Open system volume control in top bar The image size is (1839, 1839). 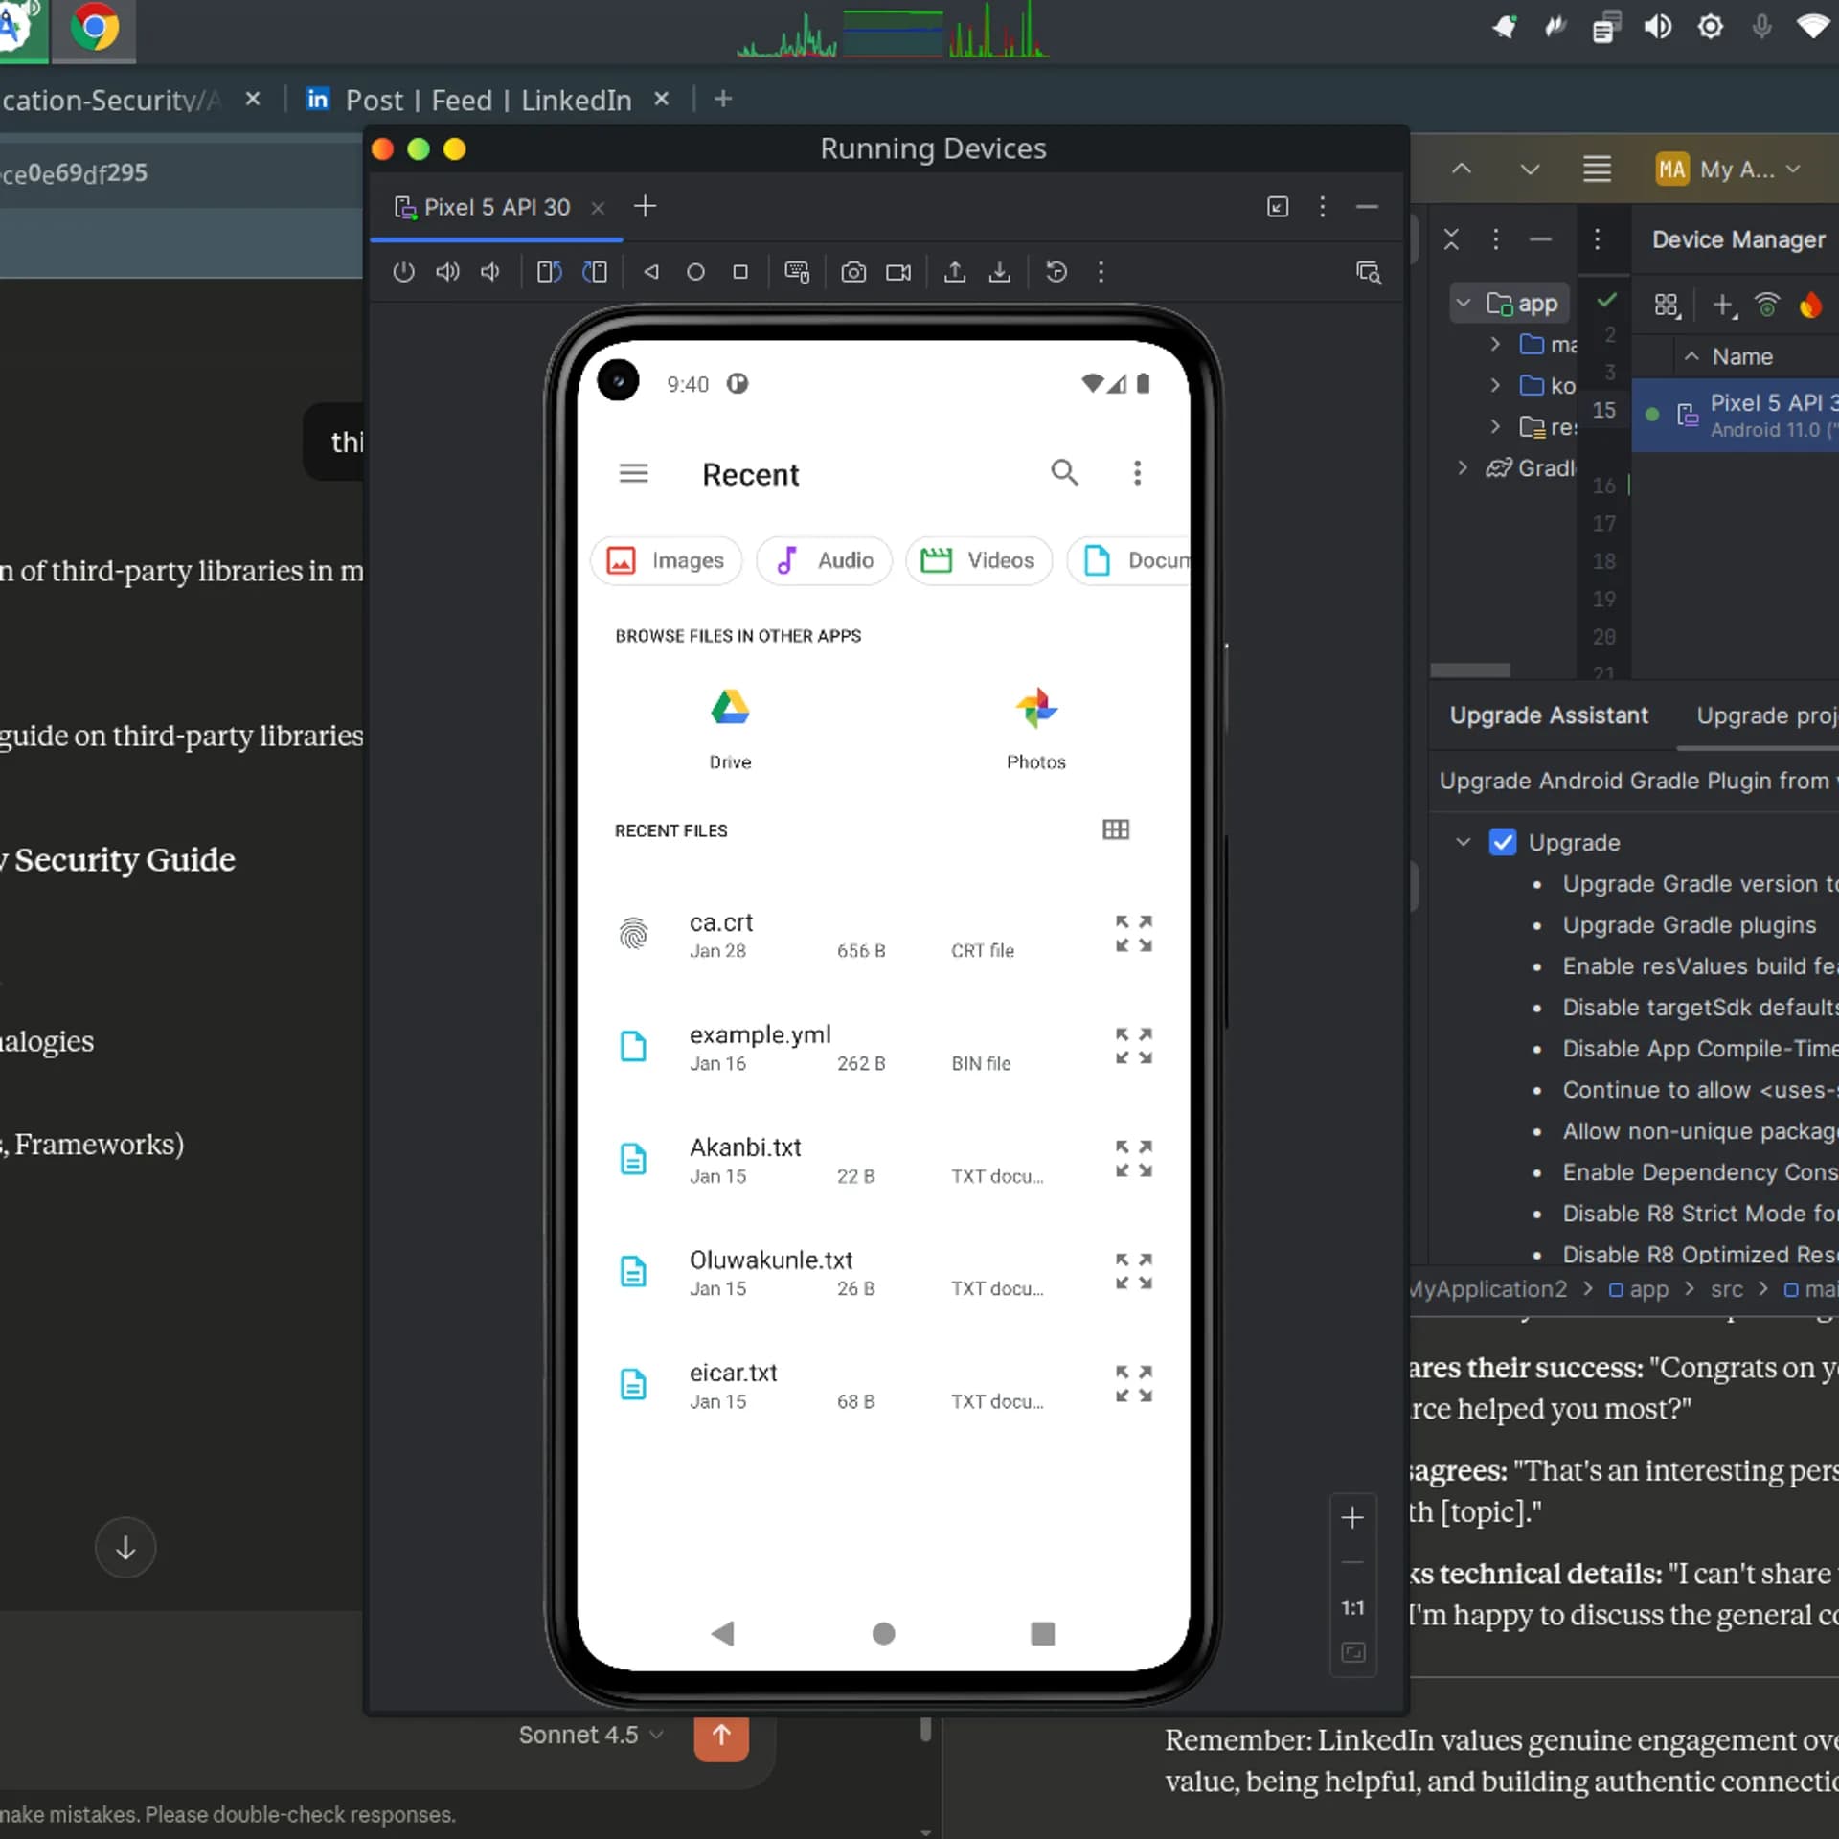[1658, 27]
